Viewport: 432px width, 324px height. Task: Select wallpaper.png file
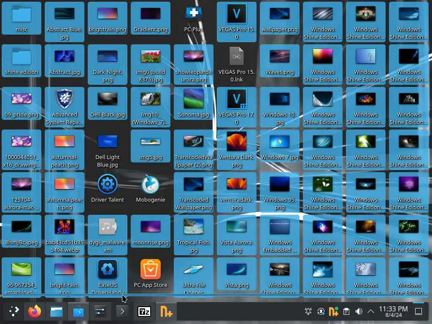coord(280,18)
